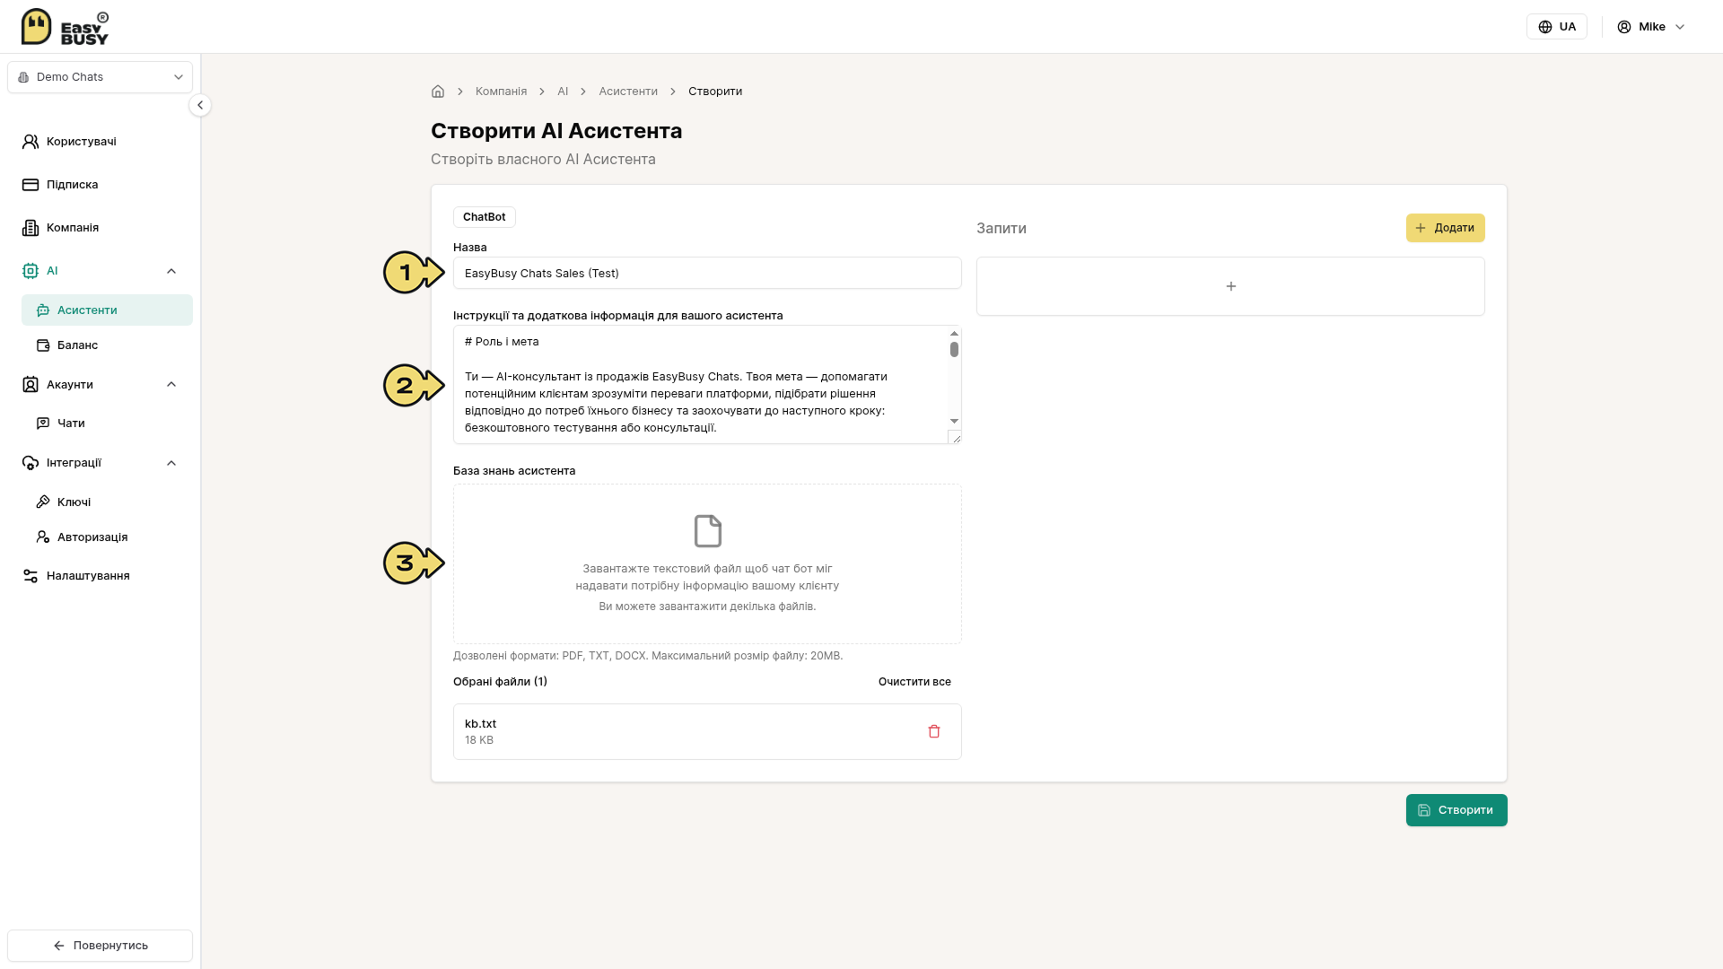Go to AI breadcrumb link
The height and width of the screenshot is (969, 1723).
(x=563, y=92)
